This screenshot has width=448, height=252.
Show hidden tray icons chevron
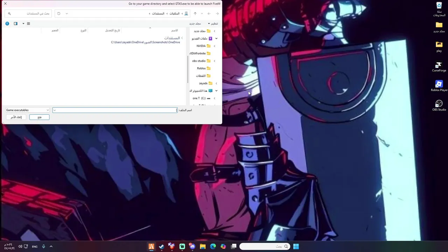pyautogui.click(x=51, y=246)
